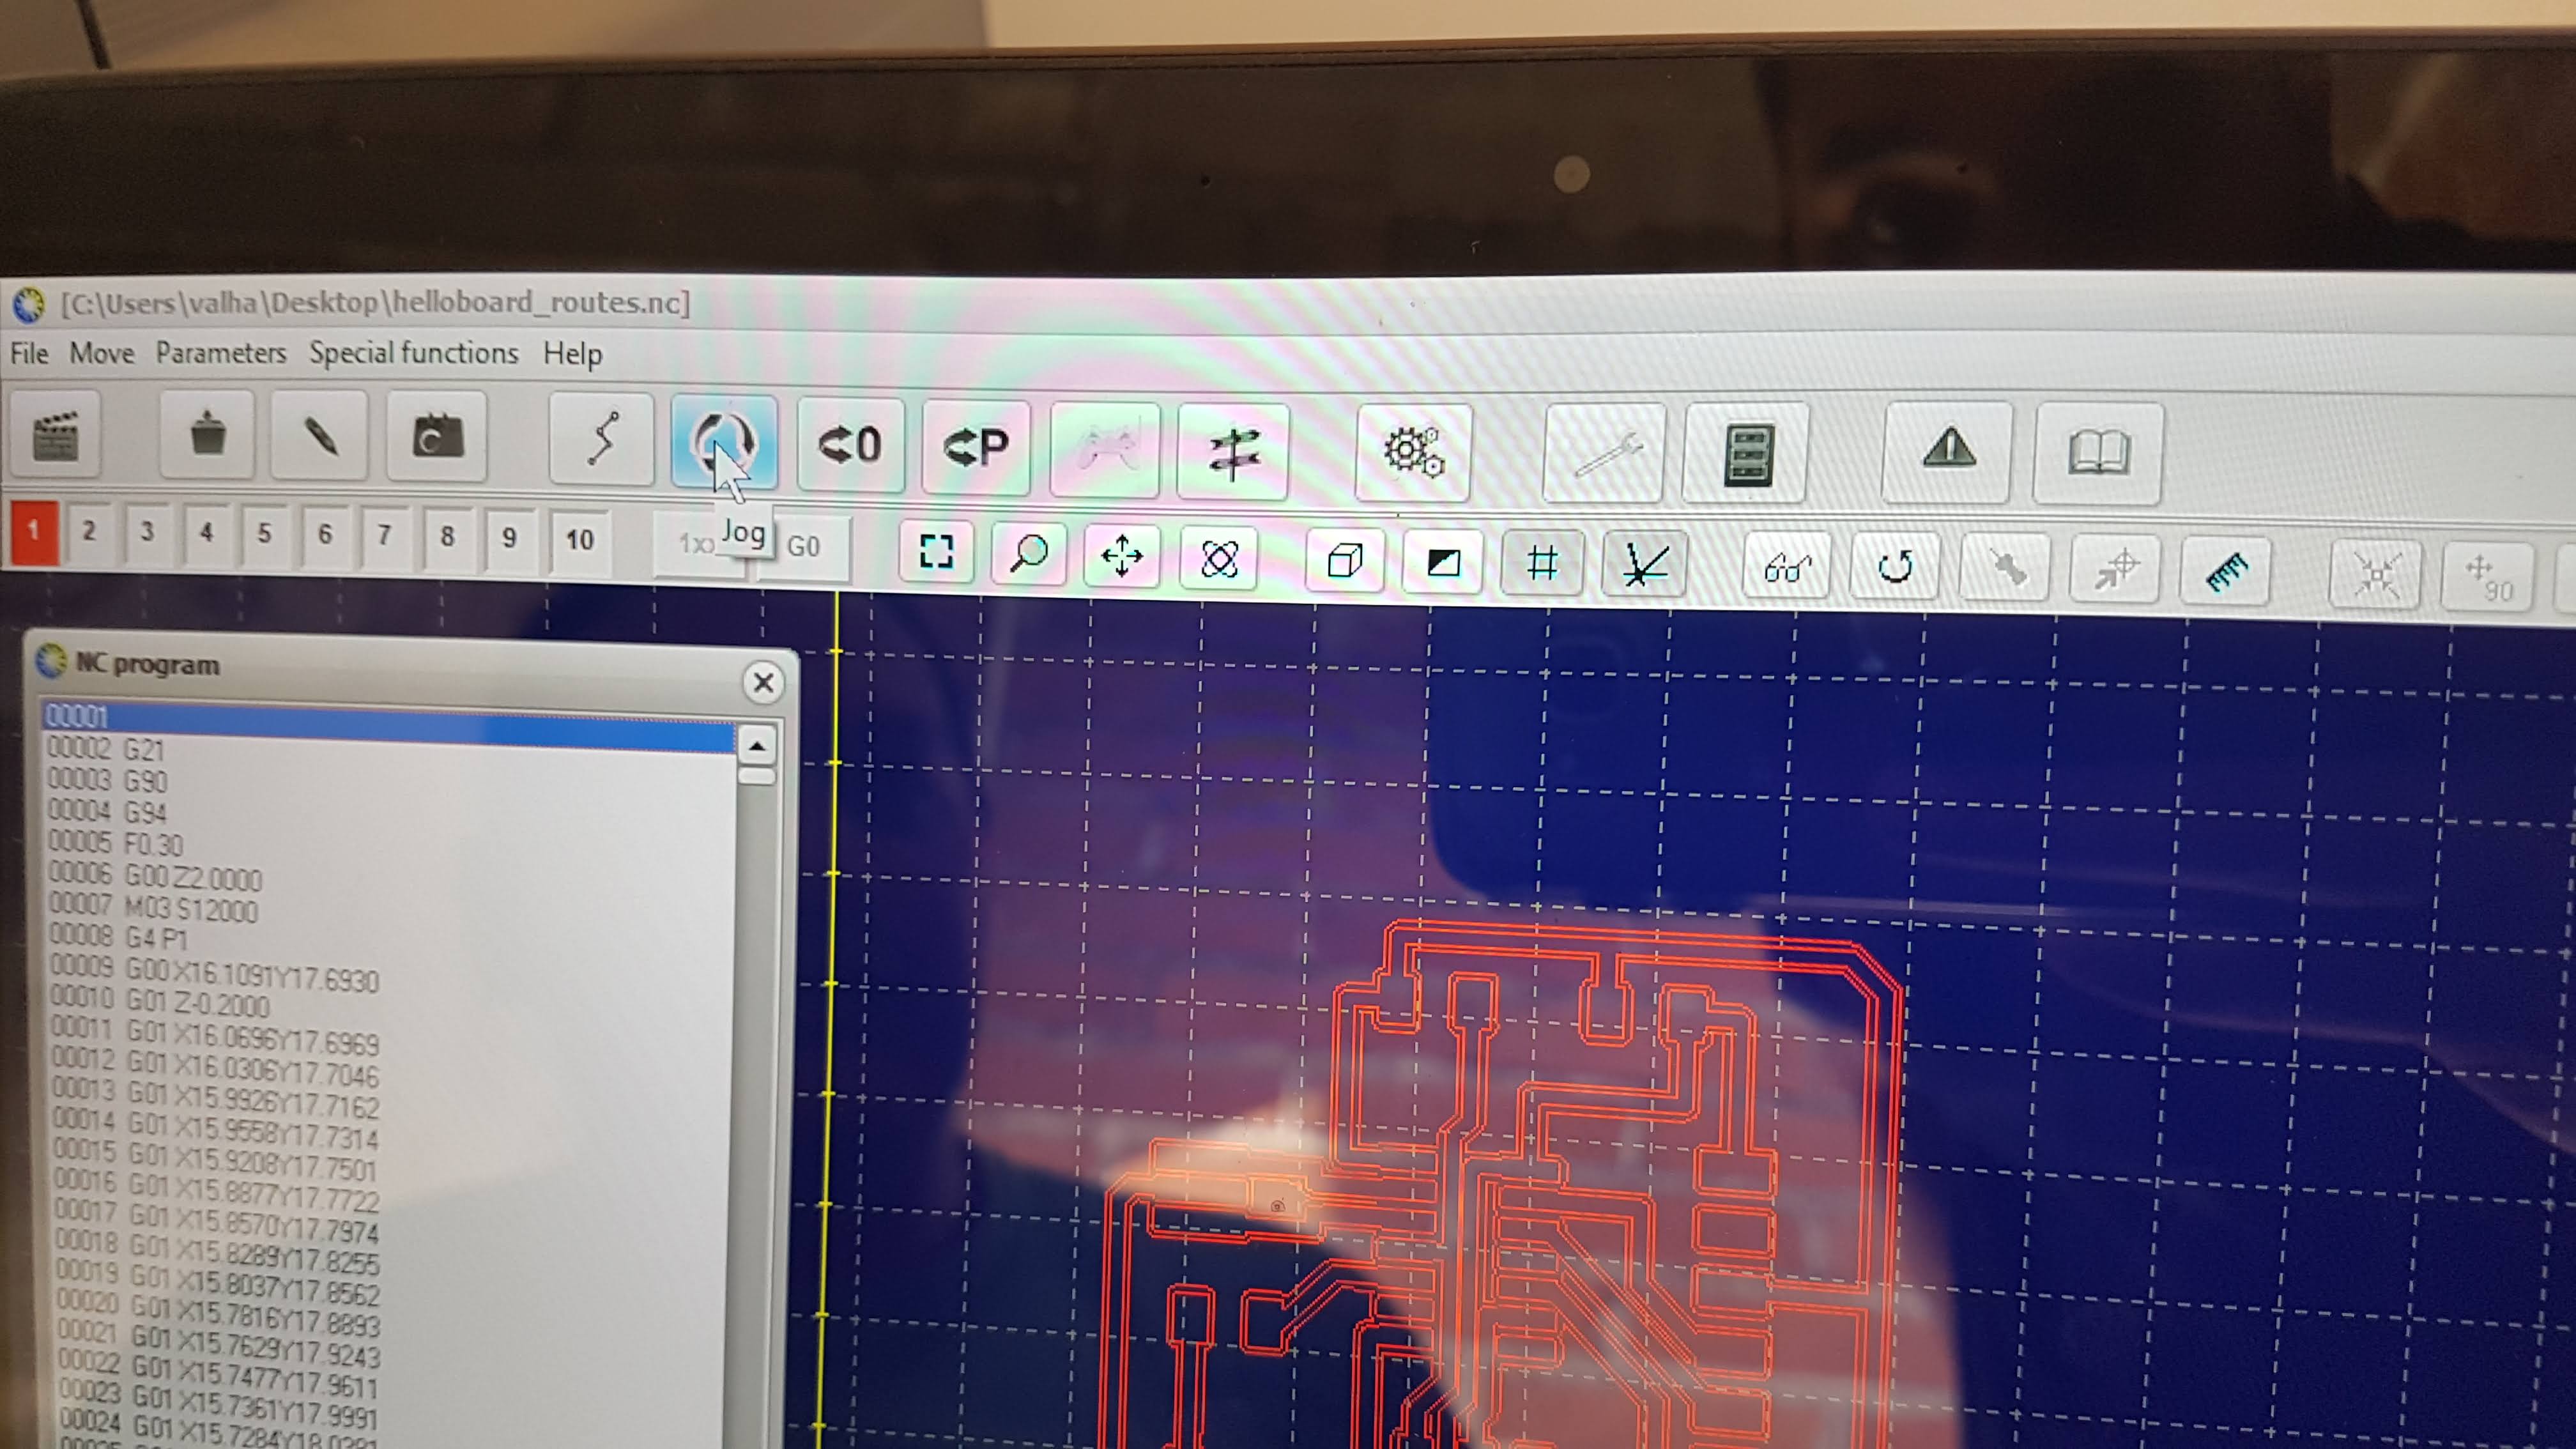Viewport: 2576px width, 1449px height.
Task: Click the zero-return arrow icon
Action: [850, 445]
